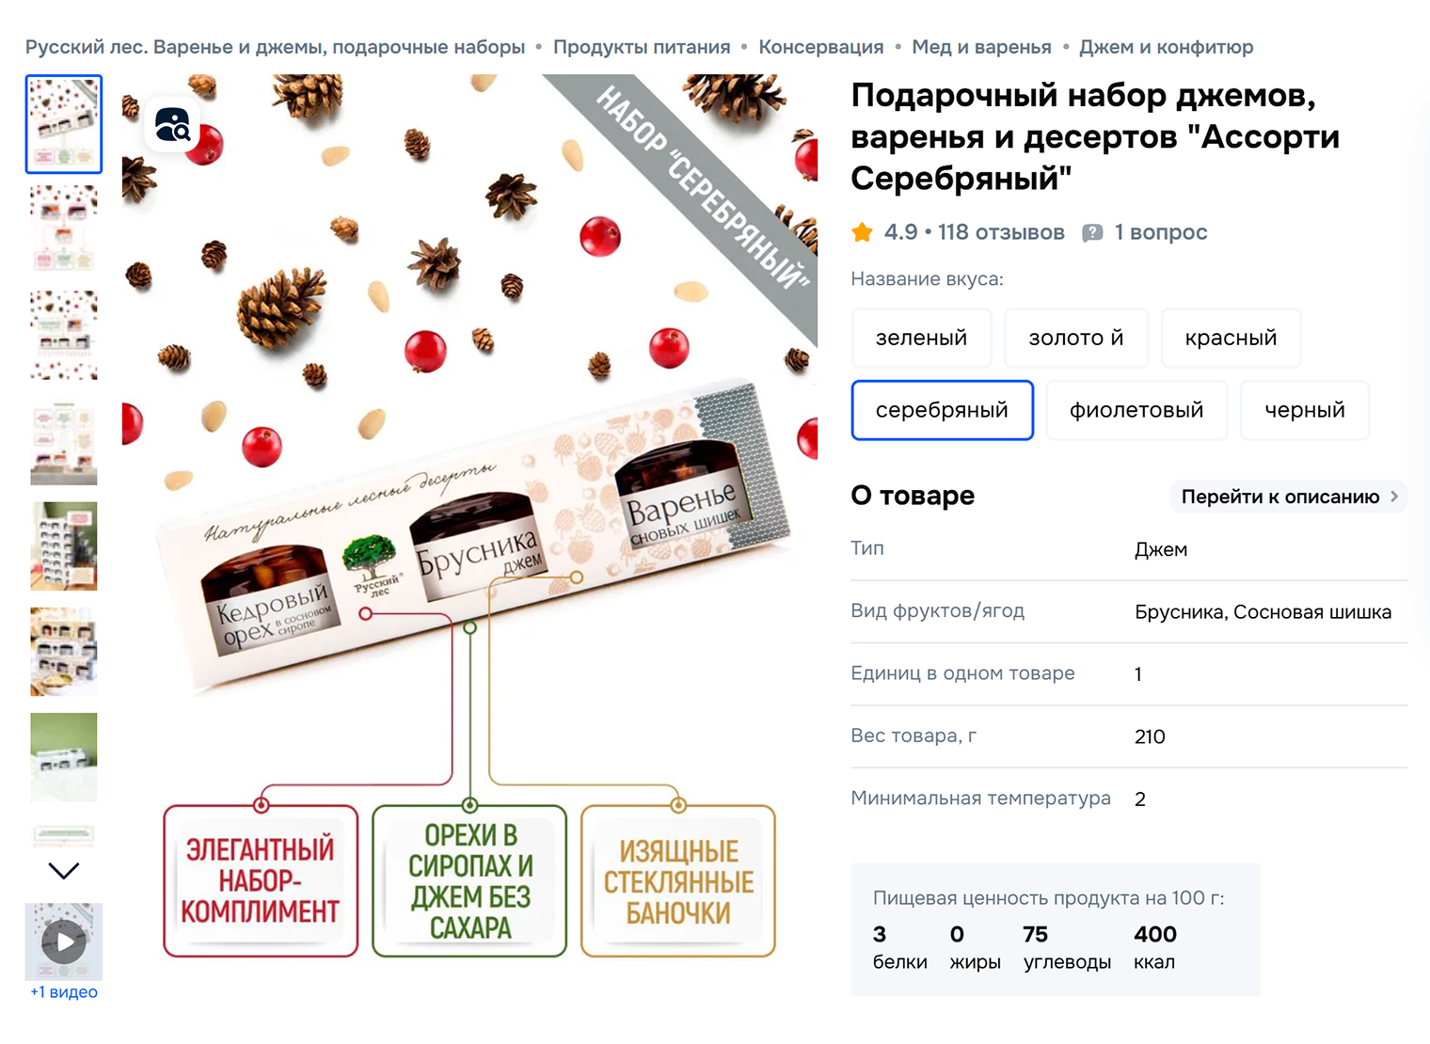Select the 'черный' variant

coord(1305,410)
